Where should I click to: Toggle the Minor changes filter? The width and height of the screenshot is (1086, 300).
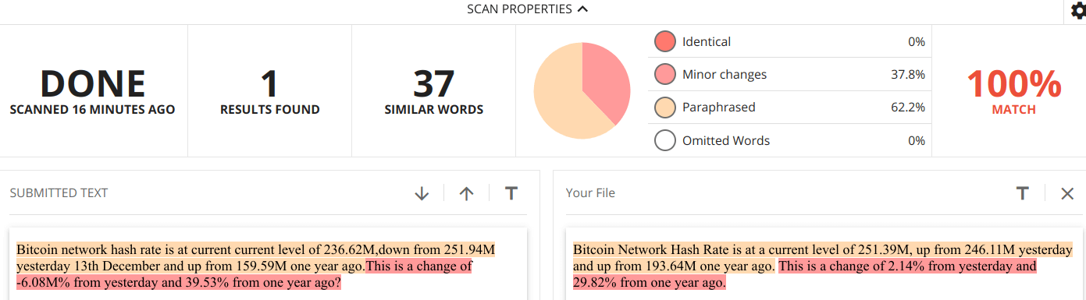coord(664,75)
